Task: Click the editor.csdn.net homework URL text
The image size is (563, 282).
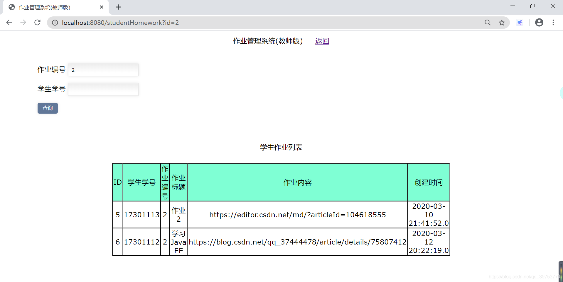Action: coord(298,215)
